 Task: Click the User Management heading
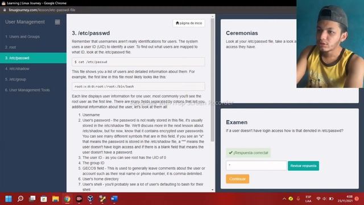click(25, 22)
